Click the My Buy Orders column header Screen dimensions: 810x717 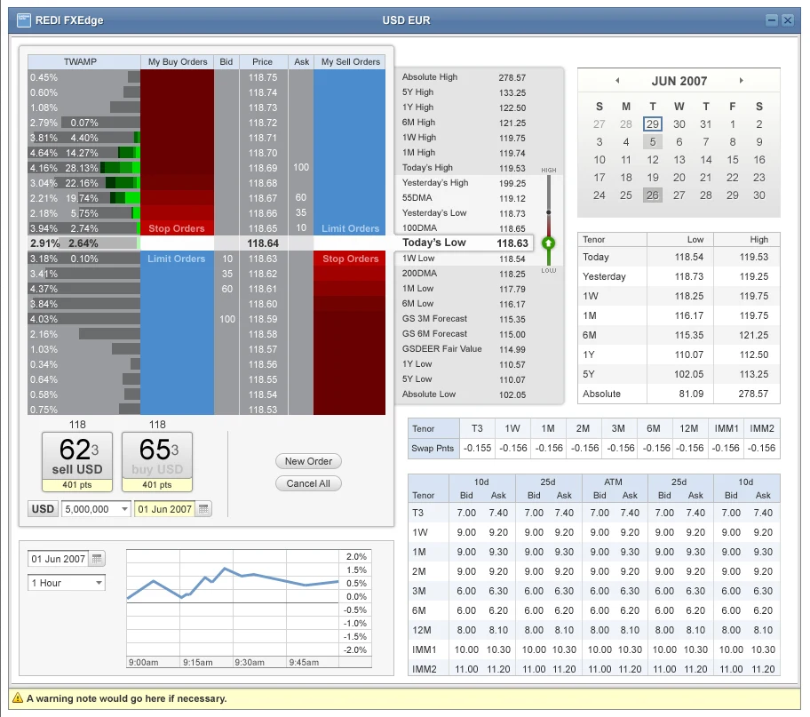pyautogui.click(x=178, y=61)
